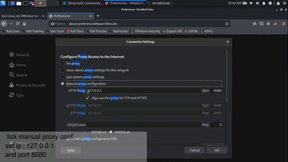The width and height of the screenshot is (288, 162).
Task: Confirm settings with OK button
Action: 217,150
